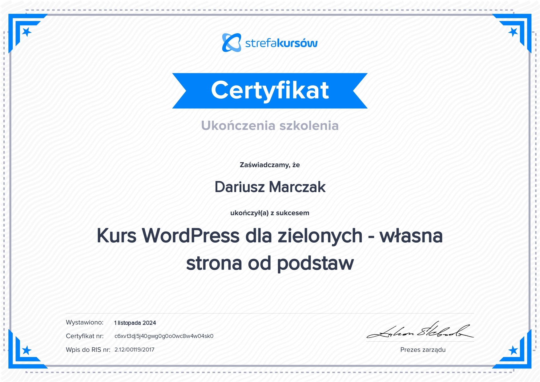Select the subtitle Ukończenia szkolenia
Image resolution: width=540 pixels, height=382 pixels.
270,126
